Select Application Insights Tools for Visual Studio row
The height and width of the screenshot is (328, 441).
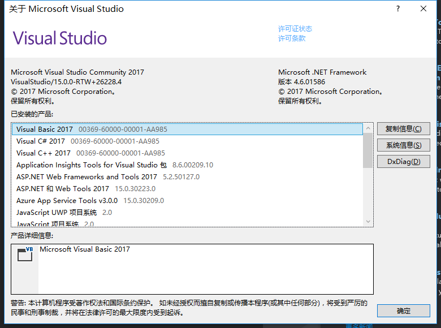coord(187,165)
